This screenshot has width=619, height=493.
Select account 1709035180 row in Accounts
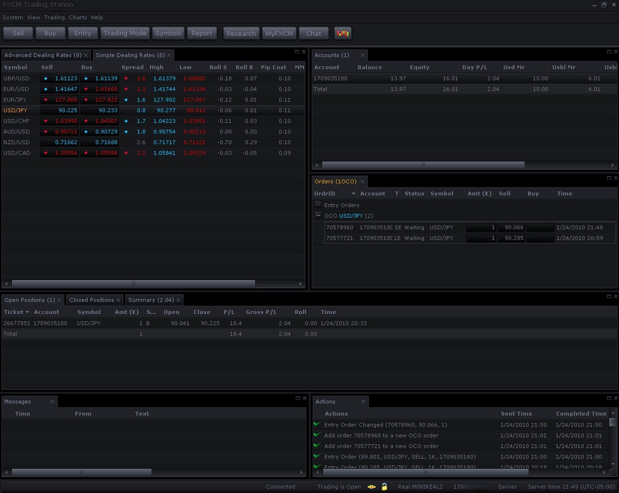click(465, 78)
